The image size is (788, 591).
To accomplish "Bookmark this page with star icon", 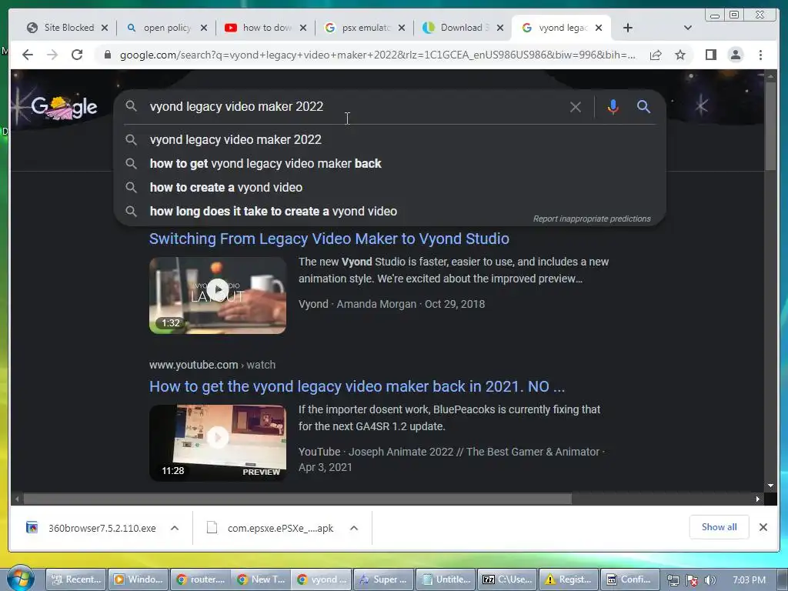I will click(680, 55).
